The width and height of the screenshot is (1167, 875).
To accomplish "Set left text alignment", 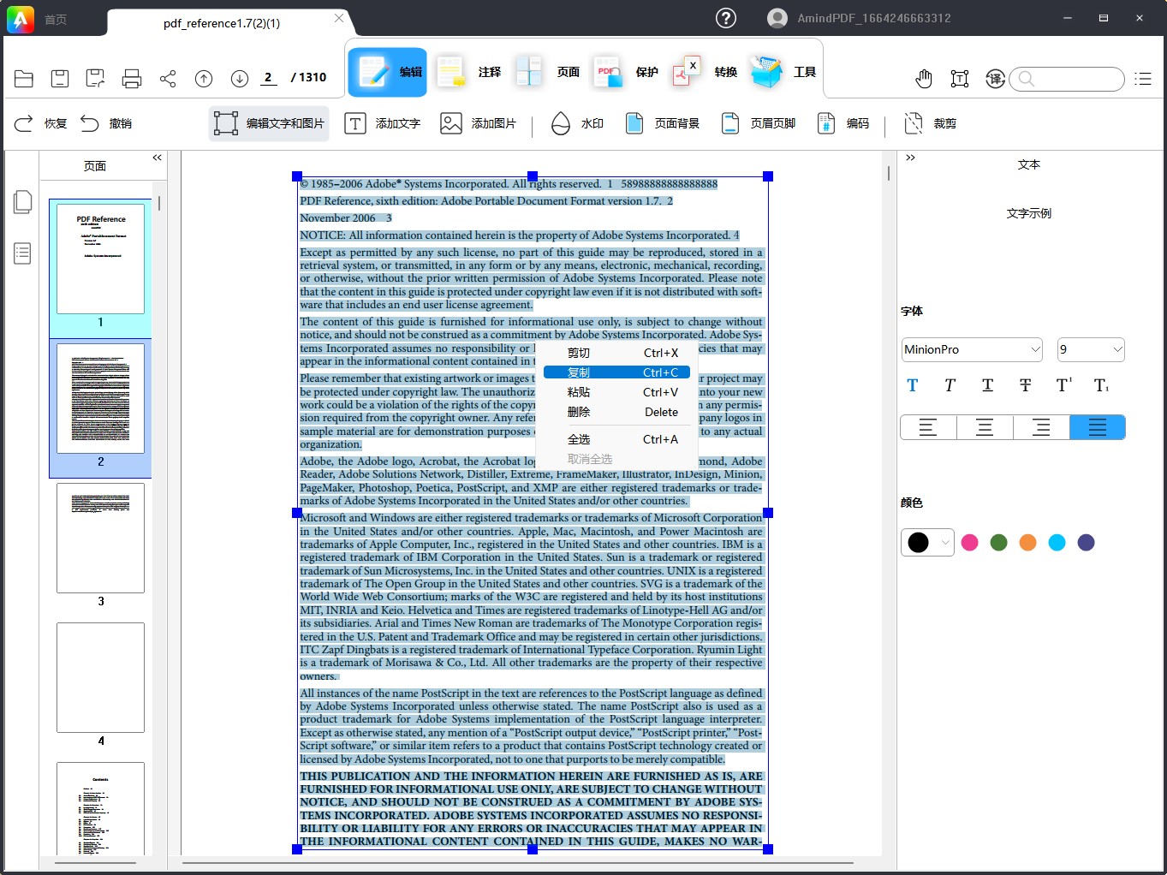I will (x=928, y=427).
